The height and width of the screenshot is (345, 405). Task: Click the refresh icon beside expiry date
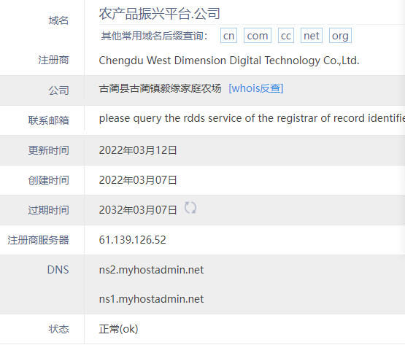(190, 208)
